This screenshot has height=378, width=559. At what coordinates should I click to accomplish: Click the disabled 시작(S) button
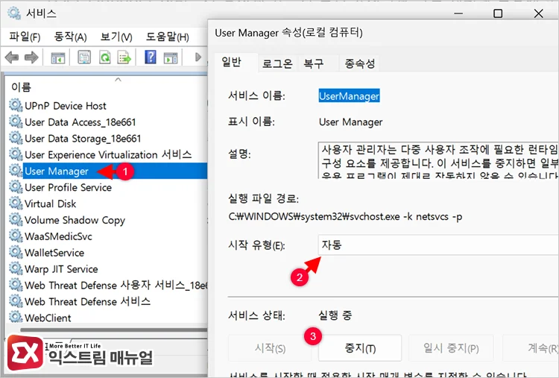click(x=270, y=348)
